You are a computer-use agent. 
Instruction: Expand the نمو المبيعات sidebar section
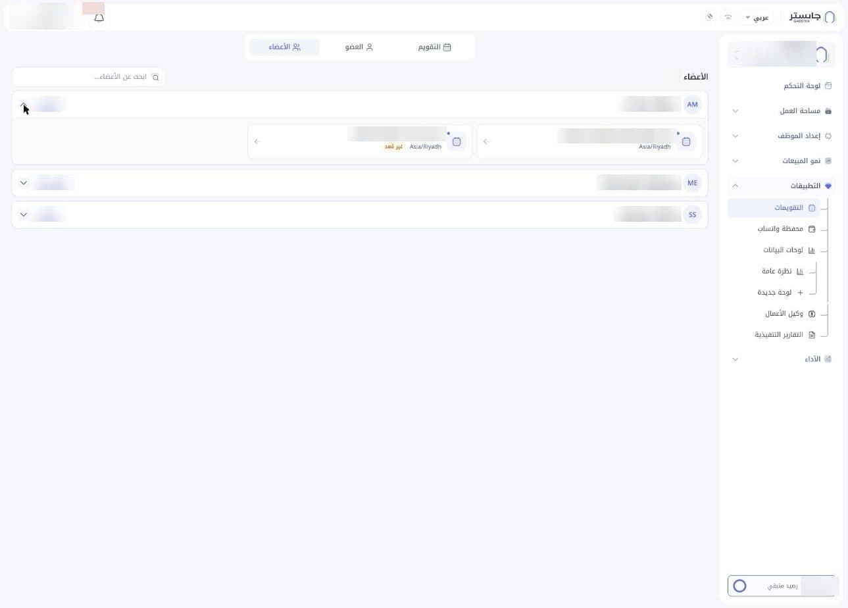[782, 161]
